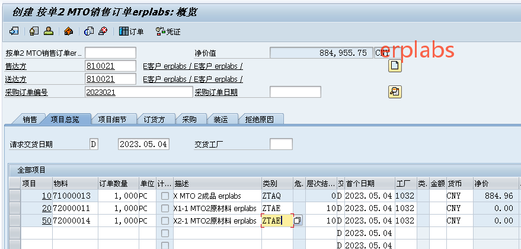Click the ZTAQ category cell

pos(277,196)
